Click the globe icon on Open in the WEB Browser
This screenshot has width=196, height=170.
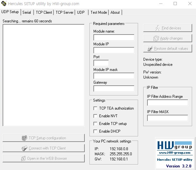coord(23,158)
